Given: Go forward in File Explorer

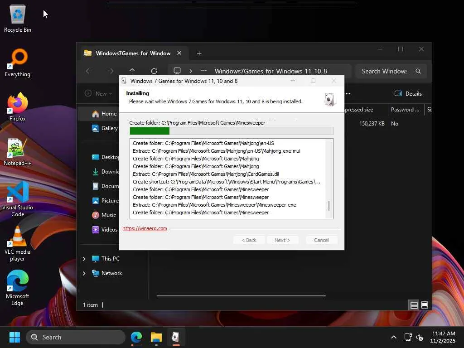Looking at the screenshot, I should click(x=111, y=71).
